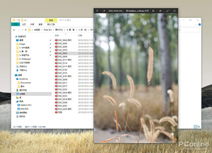Open the list menu icon in preview toolbar
Viewport: 212px width, 153px height.
154,11
